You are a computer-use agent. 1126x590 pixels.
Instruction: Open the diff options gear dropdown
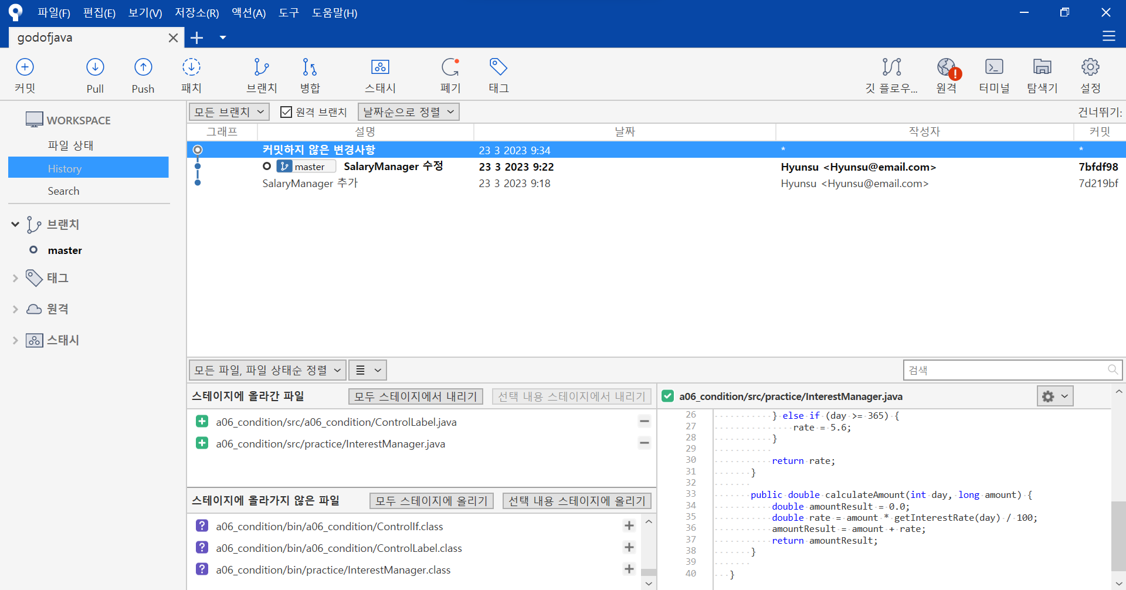coord(1055,396)
